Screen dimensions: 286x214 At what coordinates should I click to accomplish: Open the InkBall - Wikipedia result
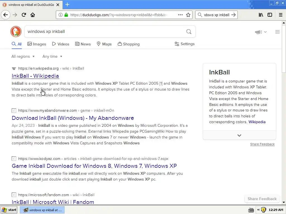35,76
